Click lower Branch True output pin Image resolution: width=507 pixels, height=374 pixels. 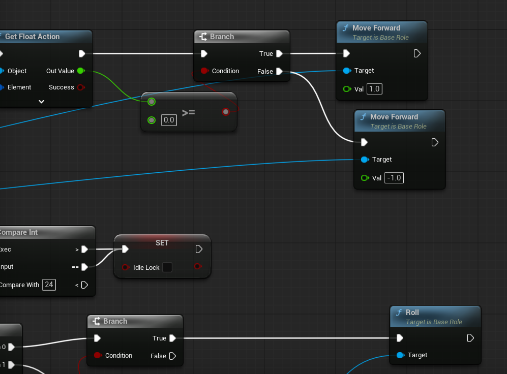[x=173, y=338]
